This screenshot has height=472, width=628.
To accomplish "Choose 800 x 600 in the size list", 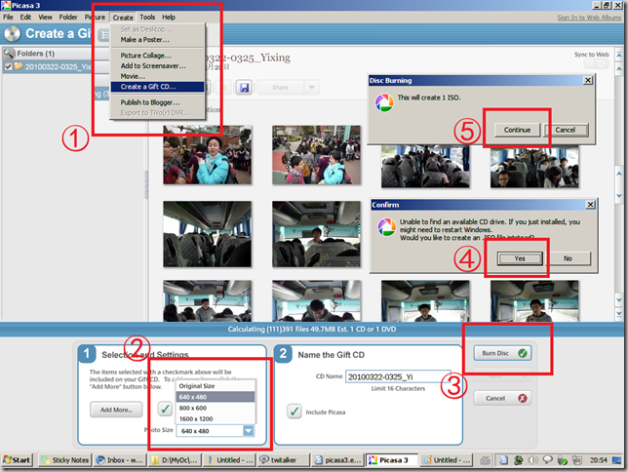I will pyautogui.click(x=216, y=408).
